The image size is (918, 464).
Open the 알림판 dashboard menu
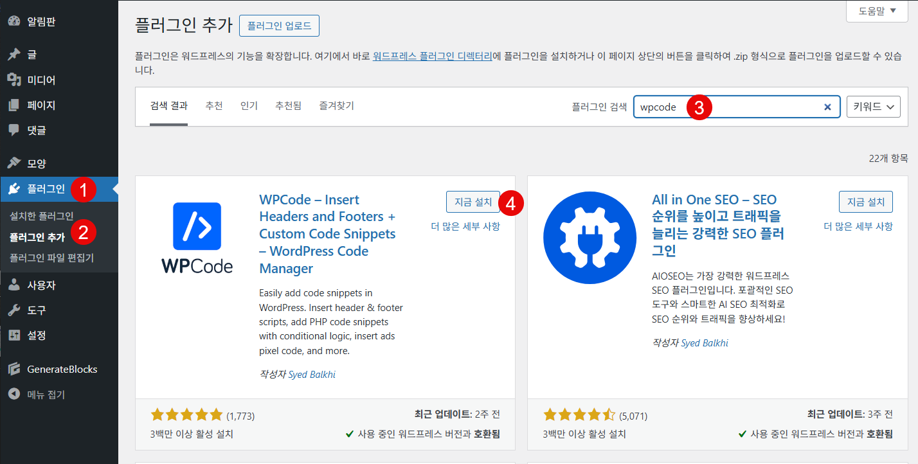point(41,21)
